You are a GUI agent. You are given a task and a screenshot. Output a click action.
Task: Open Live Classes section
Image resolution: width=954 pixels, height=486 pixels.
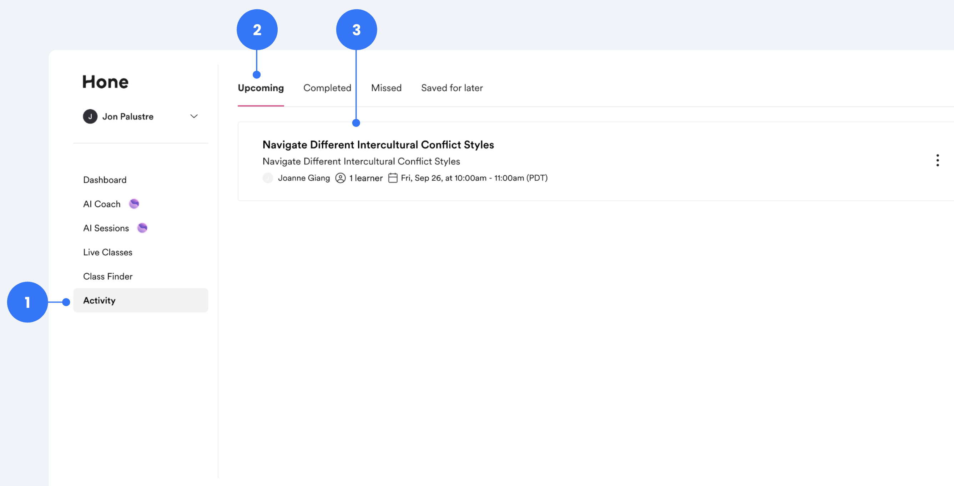tap(107, 252)
